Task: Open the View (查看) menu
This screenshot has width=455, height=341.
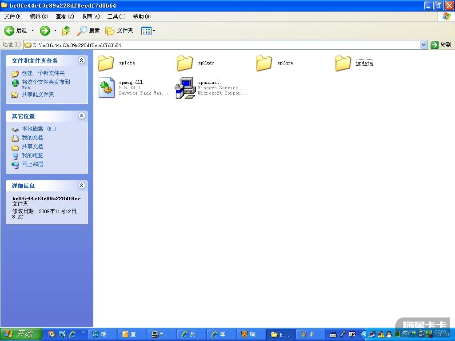Action: coord(64,16)
